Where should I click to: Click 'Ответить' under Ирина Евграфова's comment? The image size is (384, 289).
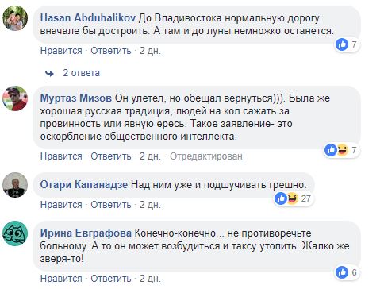(111, 279)
